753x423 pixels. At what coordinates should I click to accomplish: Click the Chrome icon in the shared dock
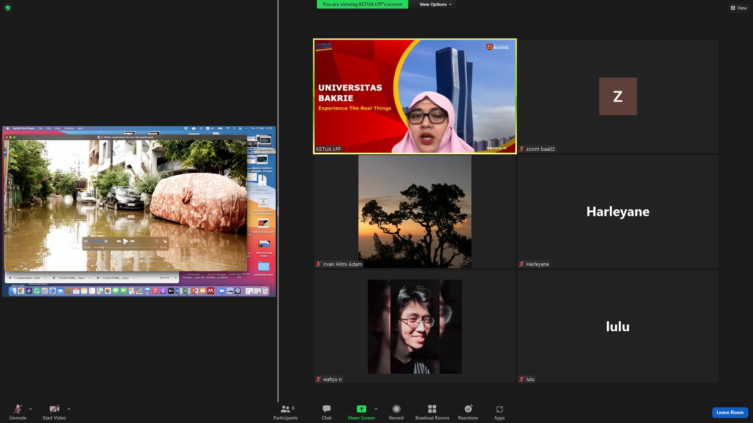[x=21, y=291]
